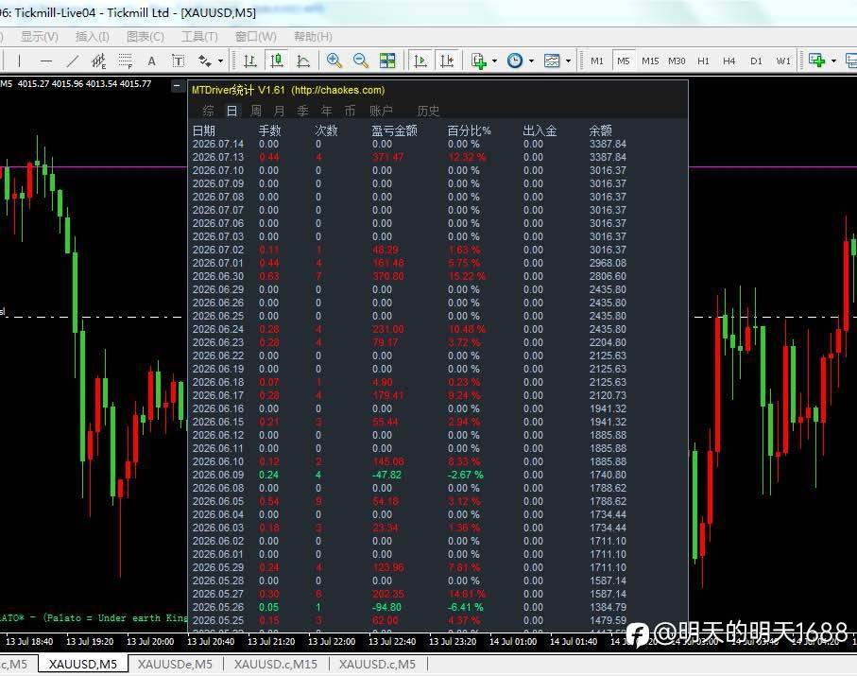Switch timeframe to H4
This screenshot has height=676, width=857.
click(x=729, y=61)
